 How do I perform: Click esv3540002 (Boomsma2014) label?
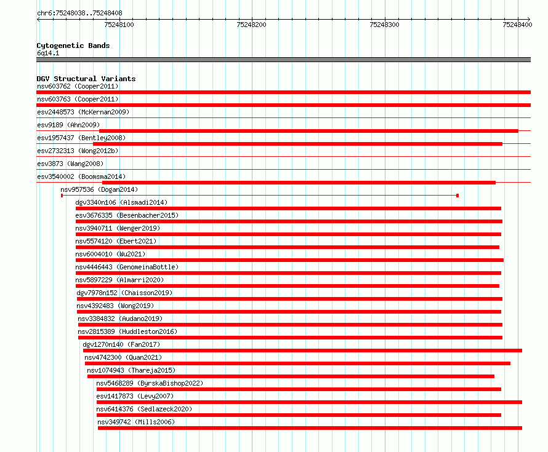pyautogui.click(x=81, y=176)
